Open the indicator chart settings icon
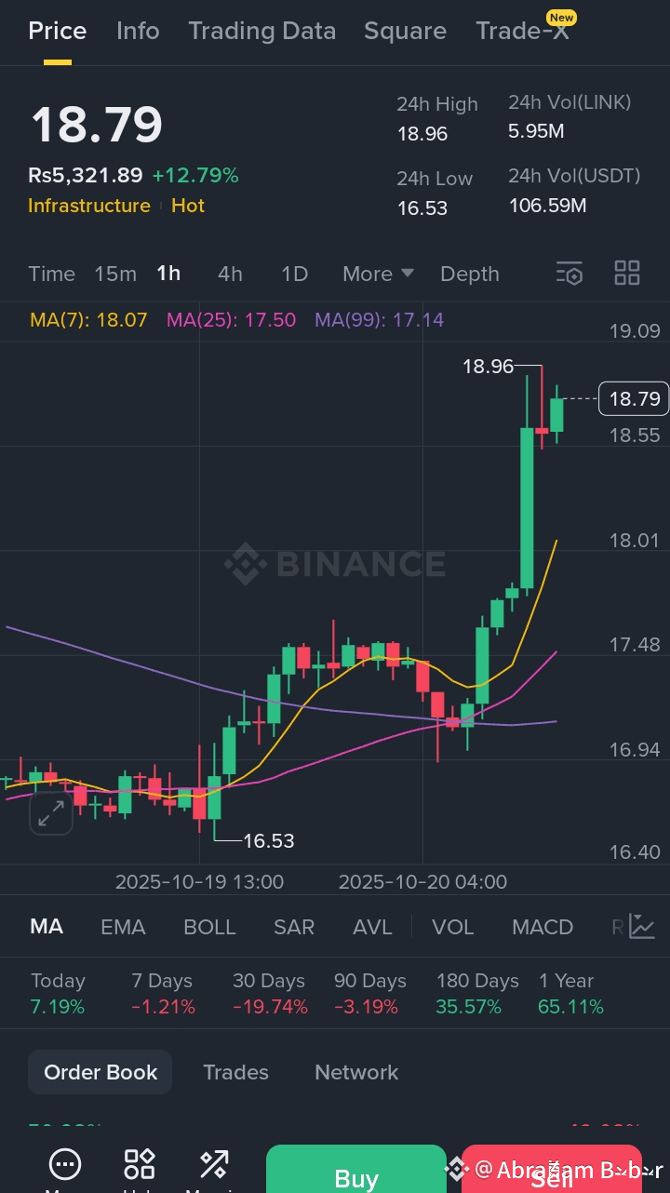This screenshot has width=670, height=1193. tap(642, 926)
